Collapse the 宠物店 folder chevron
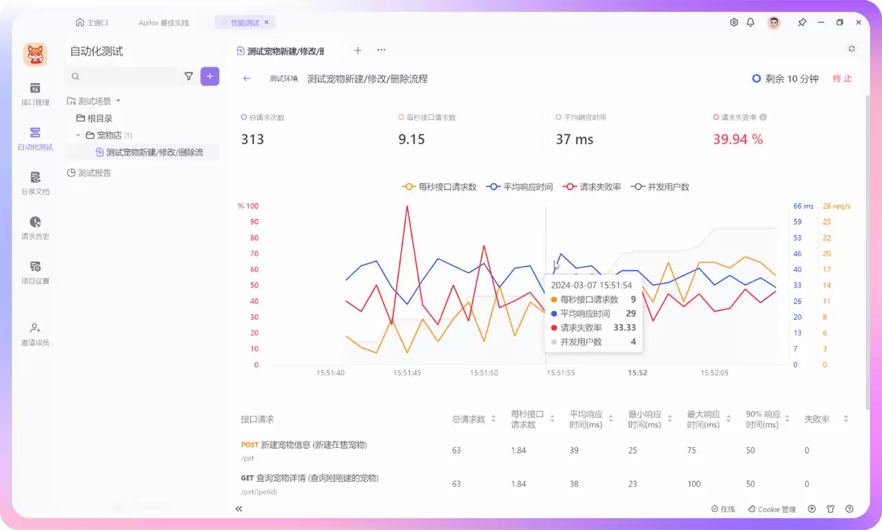The width and height of the screenshot is (882, 530). pos(78,135)
